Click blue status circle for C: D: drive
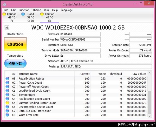The image size is (156, 127). pyautogui.click(x=23, y=14)
